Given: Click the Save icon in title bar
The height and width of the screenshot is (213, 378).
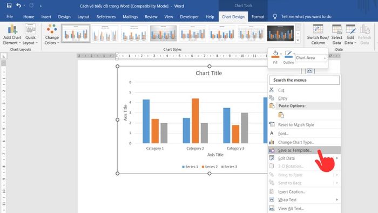Looking at the screenshot, I should [9, 5].
